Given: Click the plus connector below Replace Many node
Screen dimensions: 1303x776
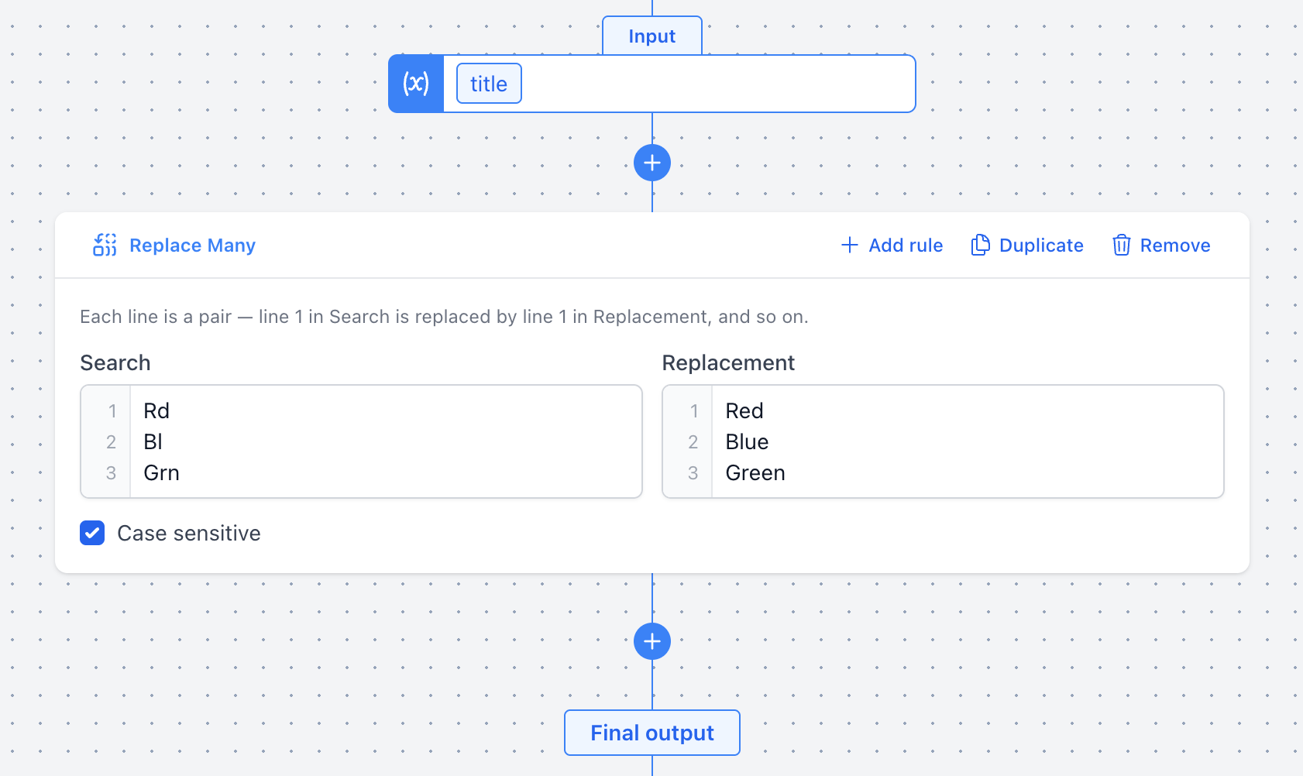Looking at the screenshot, I should tap(651, 641).
